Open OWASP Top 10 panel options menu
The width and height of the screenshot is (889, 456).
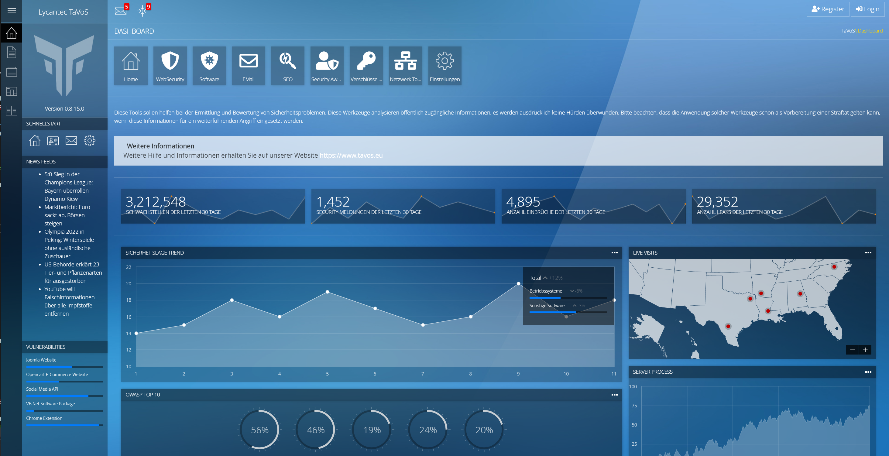[x=614, y=395]
